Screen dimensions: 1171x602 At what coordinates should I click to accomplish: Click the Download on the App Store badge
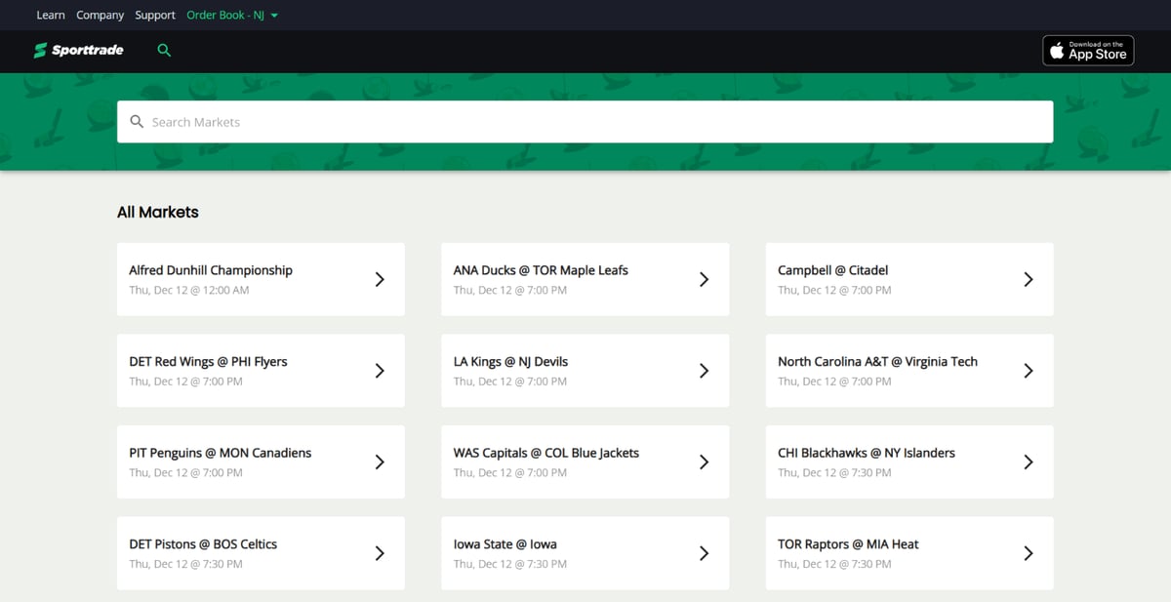pyautogui.click(x=1088, y=51)
